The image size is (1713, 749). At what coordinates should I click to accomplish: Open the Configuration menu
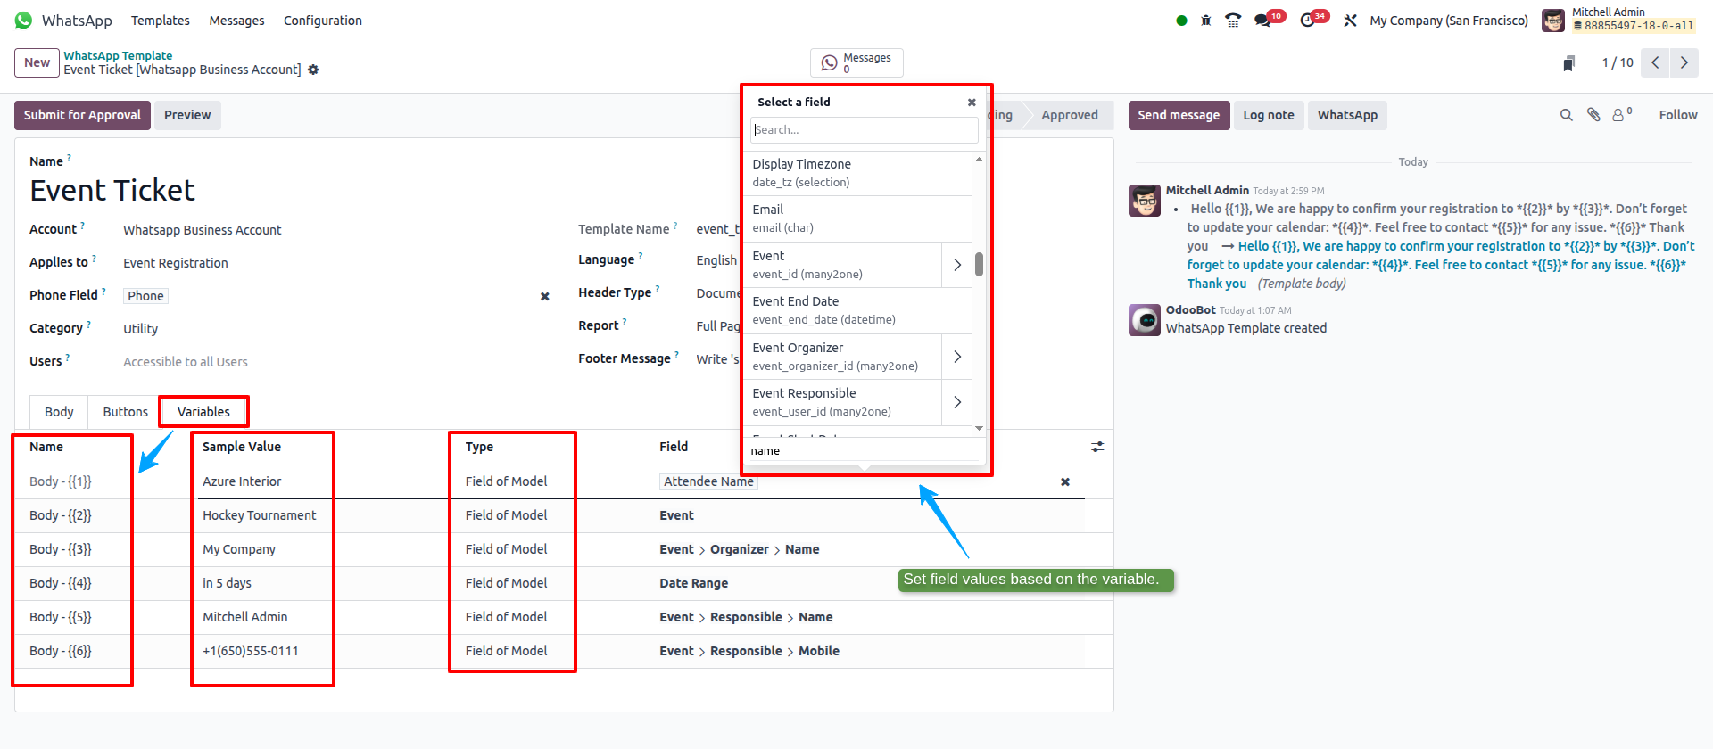pos(322,21)
